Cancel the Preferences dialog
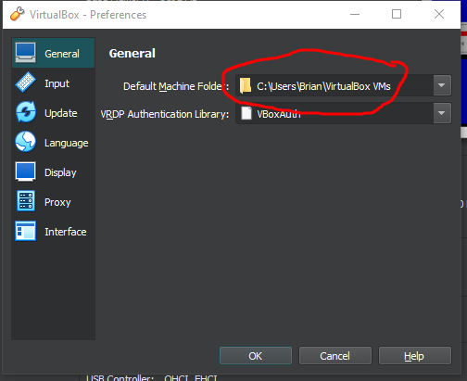The width and height of the screenshot is (467, 381). (335, 356)
